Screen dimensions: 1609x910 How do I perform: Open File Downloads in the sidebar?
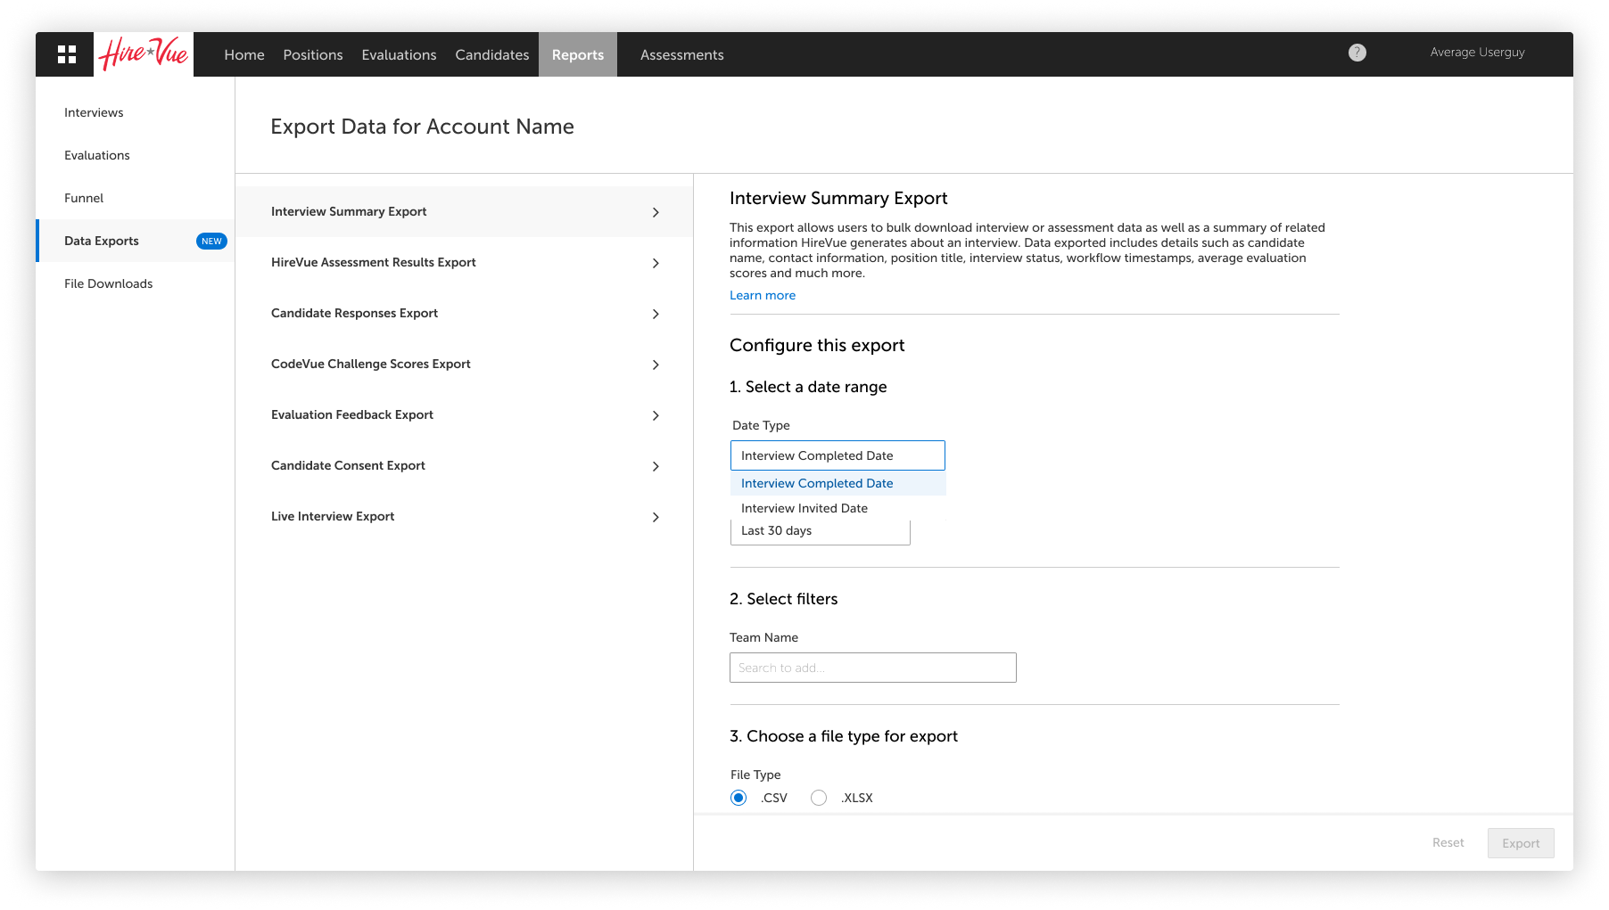click(109, 283)
